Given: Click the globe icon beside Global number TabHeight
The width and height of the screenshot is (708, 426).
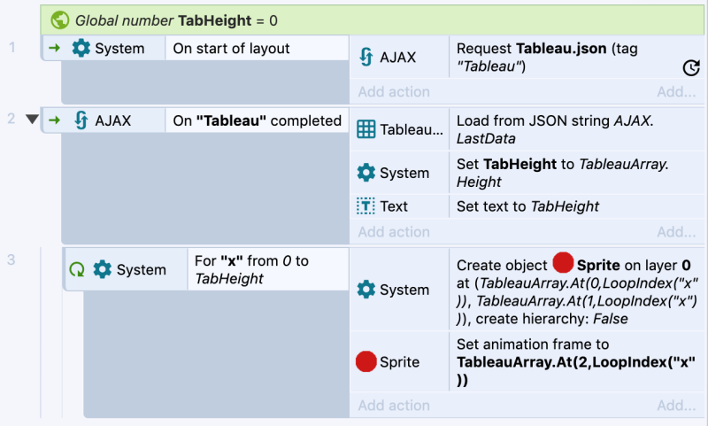Looking at the screenshot, I should coord(60,19).
